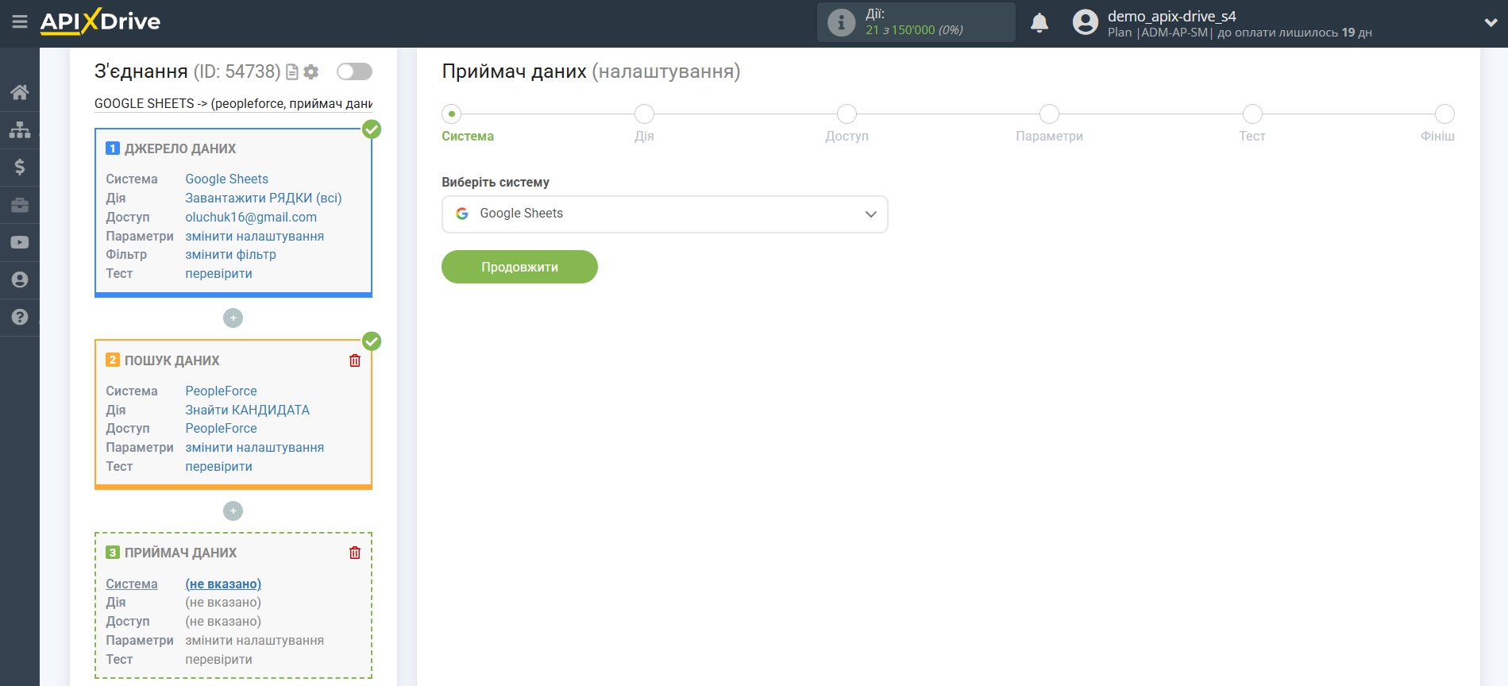Click the Продовжити button

[519, 267]
